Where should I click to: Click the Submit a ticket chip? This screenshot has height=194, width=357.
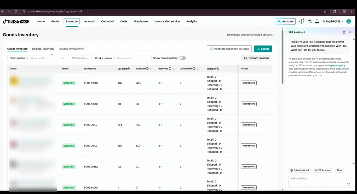300,170
